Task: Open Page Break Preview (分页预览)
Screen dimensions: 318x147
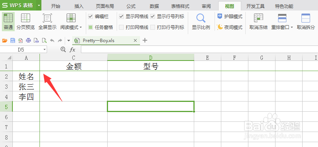Action: pos(26,21)
